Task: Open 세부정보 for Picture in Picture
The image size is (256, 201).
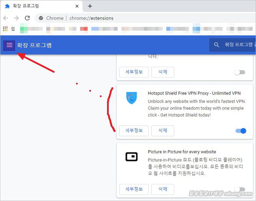Action: click(x=134, y=189)
